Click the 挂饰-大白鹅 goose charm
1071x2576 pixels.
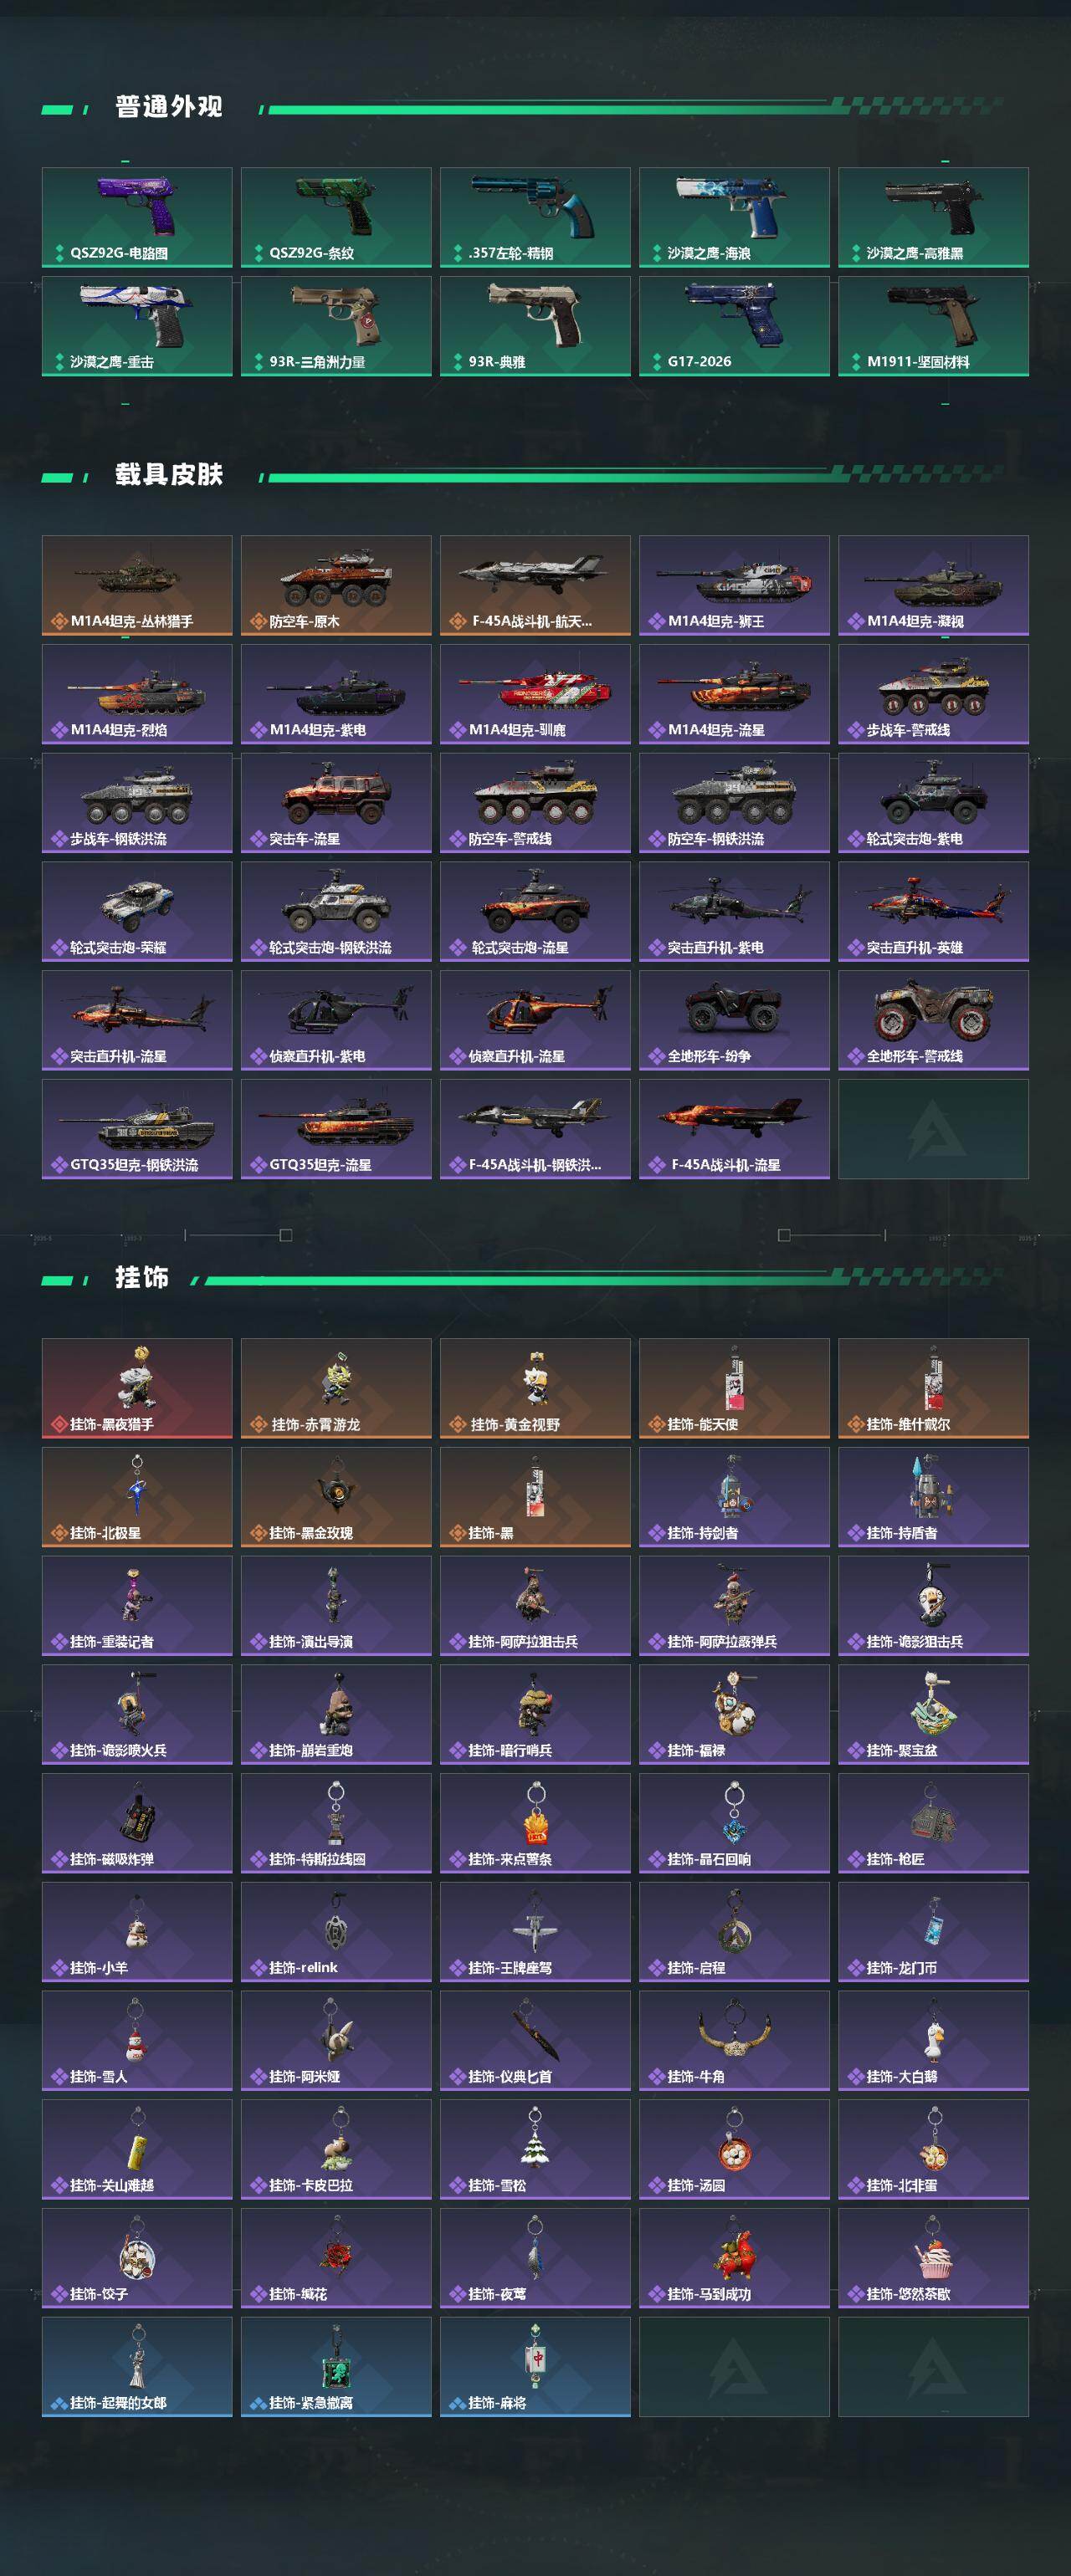click(x=933, y=2040)
